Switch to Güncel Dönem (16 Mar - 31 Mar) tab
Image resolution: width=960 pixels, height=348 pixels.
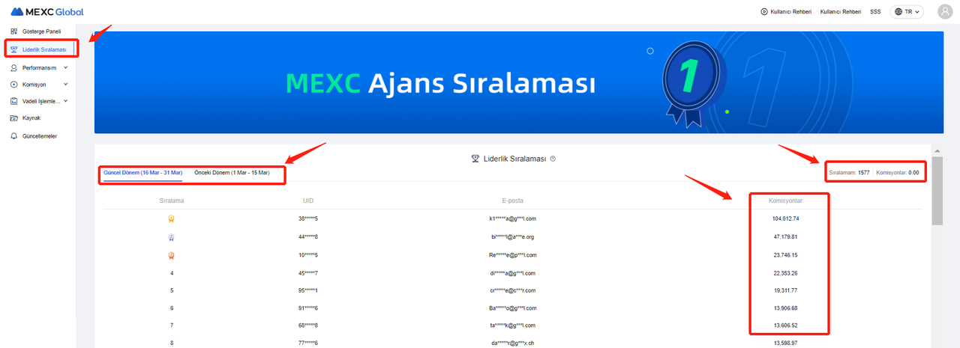coord(142,173)
